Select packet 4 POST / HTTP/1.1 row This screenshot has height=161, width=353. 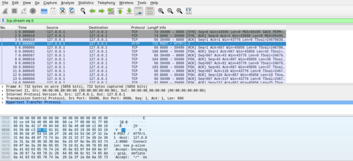coord(143,44)
